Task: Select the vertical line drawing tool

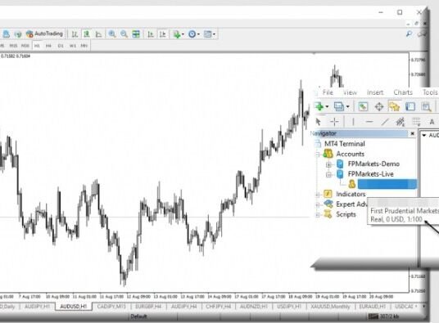Action: tap(353, 122)
